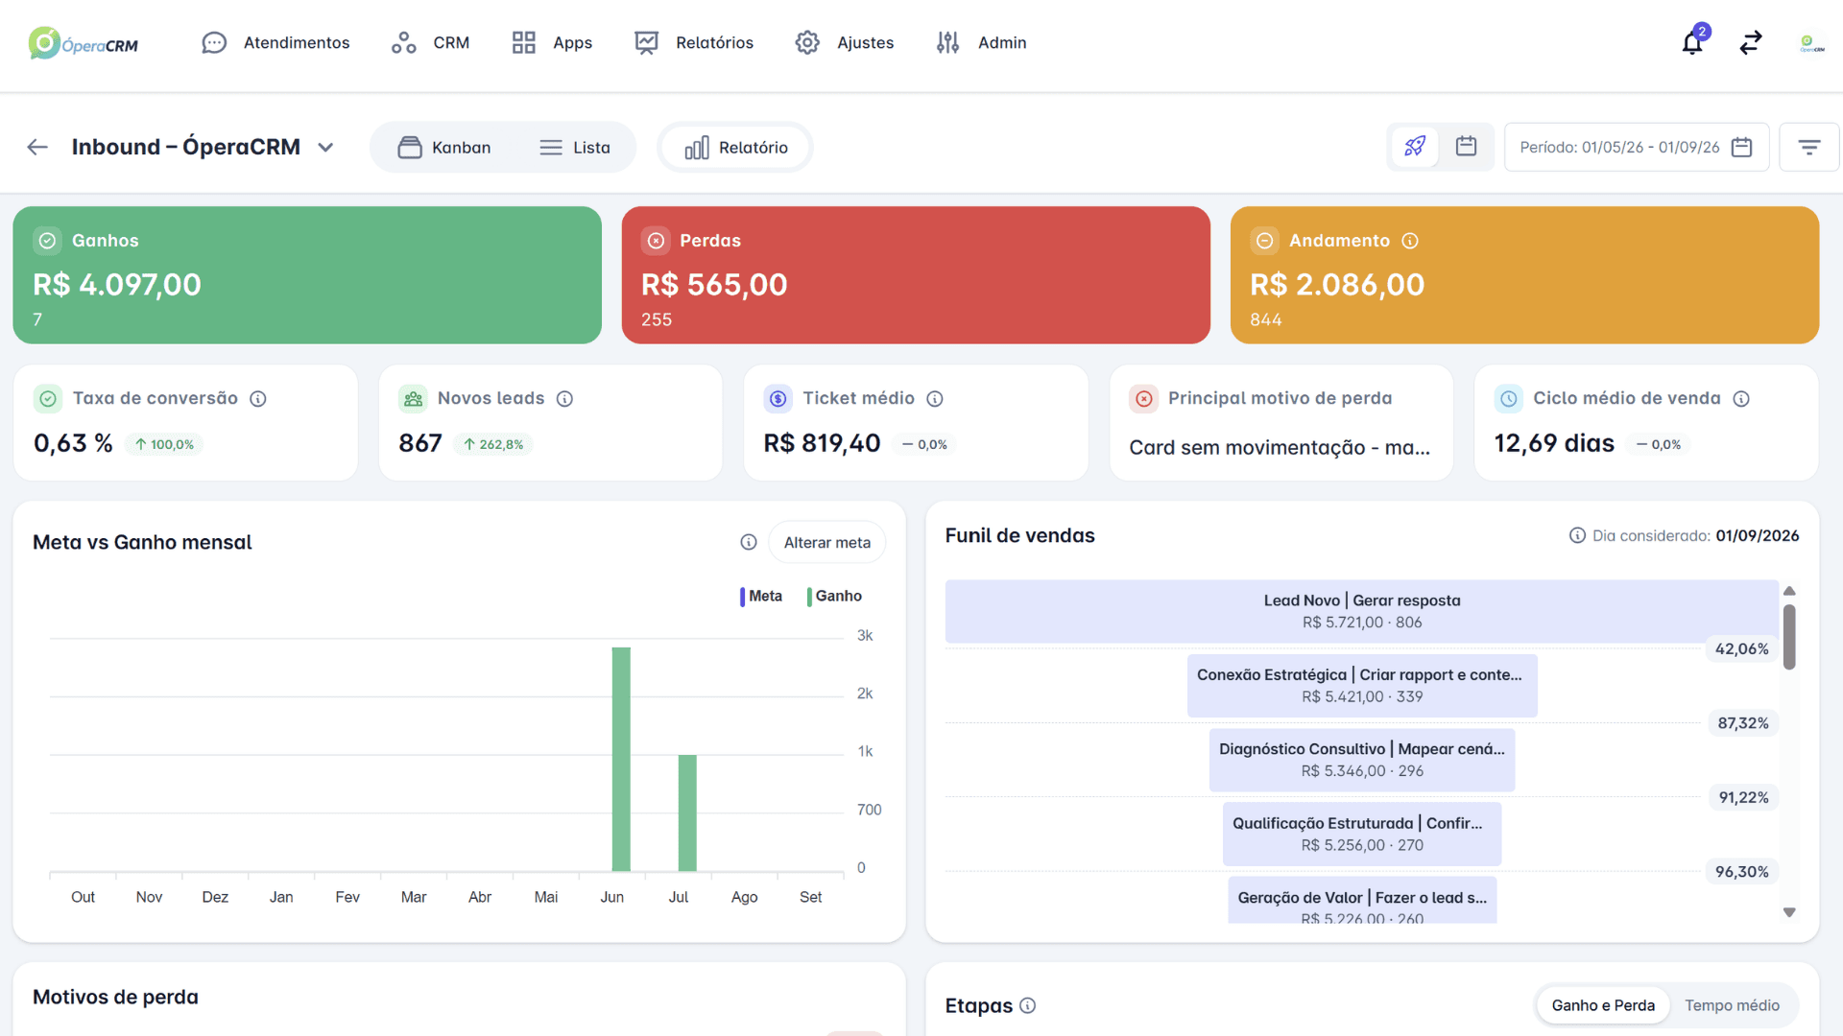Select the calendar view icon beside rocket
1843x1036 pixels.
pyautogui.click(x=1466, y=147)
